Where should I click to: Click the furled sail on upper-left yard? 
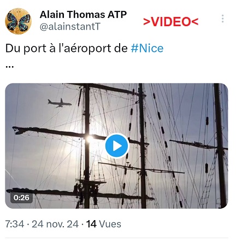pyautogui.click(x=48, y=132)
